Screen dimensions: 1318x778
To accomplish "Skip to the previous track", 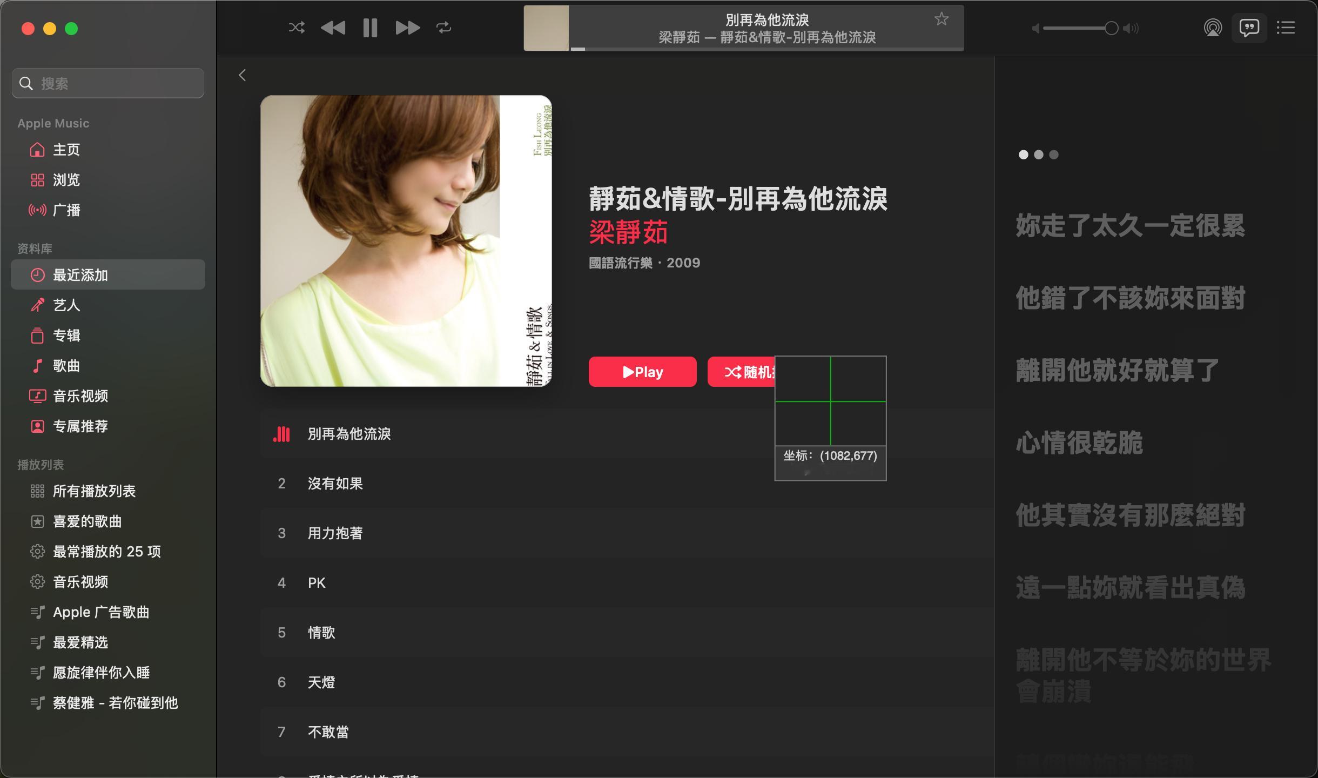I will [x=333, y=28].
